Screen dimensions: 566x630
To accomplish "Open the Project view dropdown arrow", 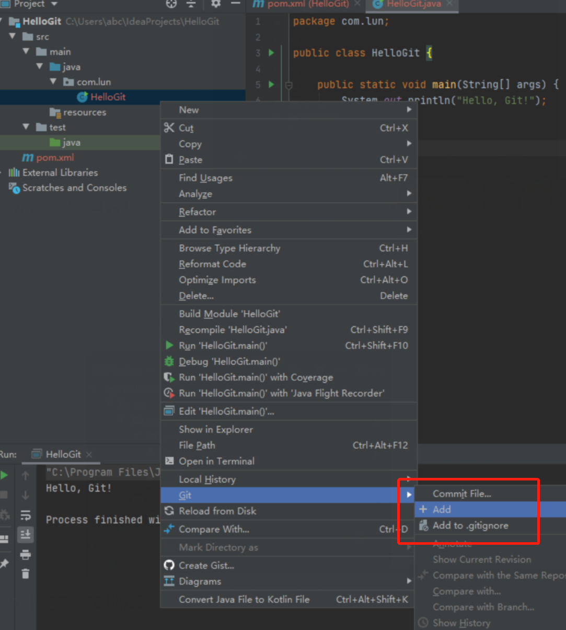I will [x=54, y=4].
